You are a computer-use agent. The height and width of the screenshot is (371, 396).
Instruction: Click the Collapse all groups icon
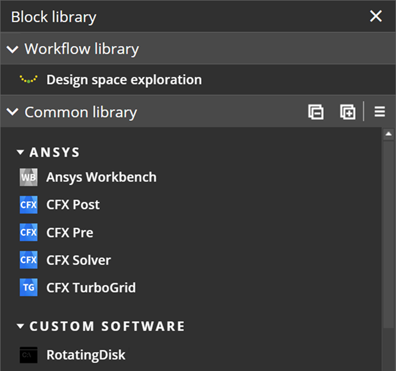pos(316,112)
